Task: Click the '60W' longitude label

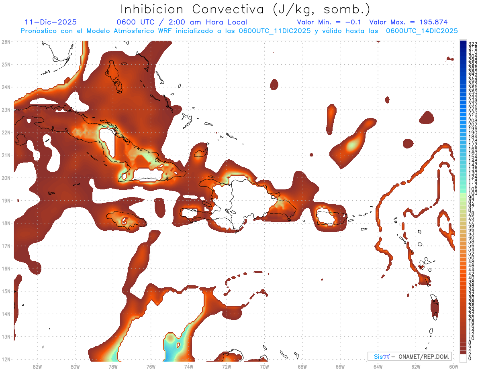Action: point(454,366)
